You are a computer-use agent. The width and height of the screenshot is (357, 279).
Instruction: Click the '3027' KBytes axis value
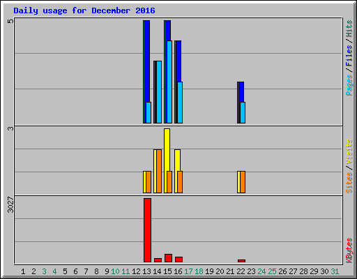pyautogui.click(x=10, y=204)
